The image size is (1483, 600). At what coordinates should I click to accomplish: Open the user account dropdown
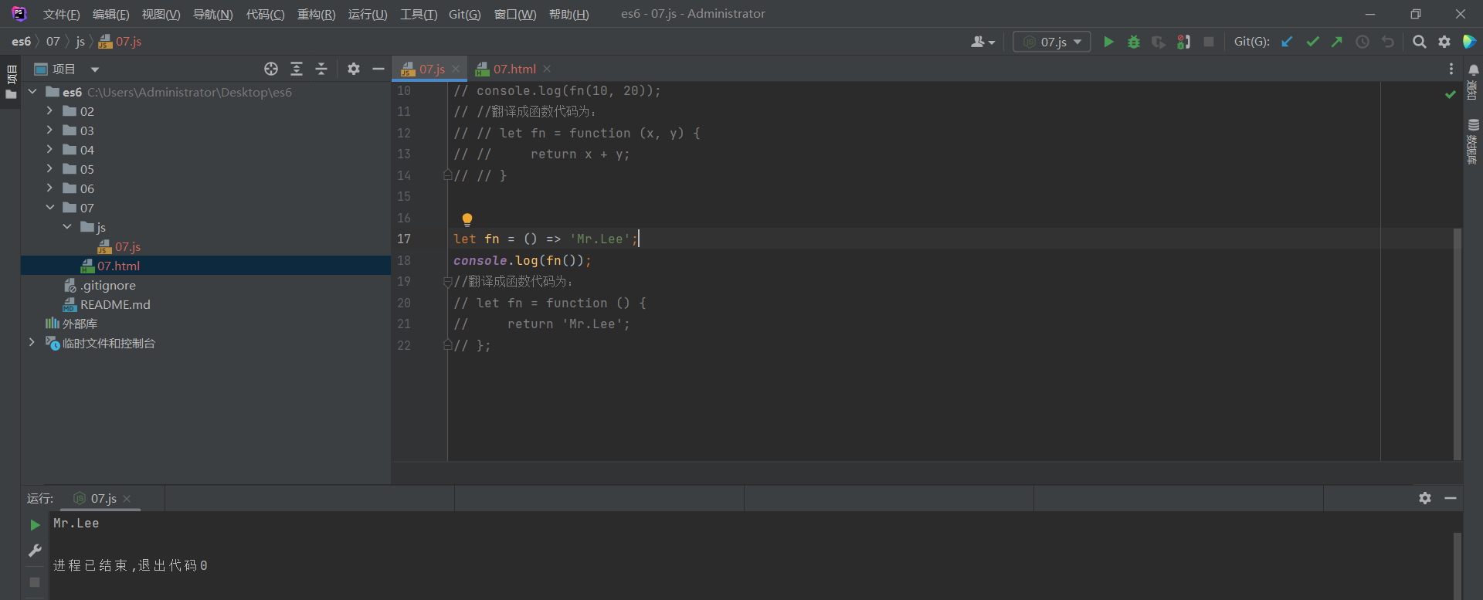983,42
